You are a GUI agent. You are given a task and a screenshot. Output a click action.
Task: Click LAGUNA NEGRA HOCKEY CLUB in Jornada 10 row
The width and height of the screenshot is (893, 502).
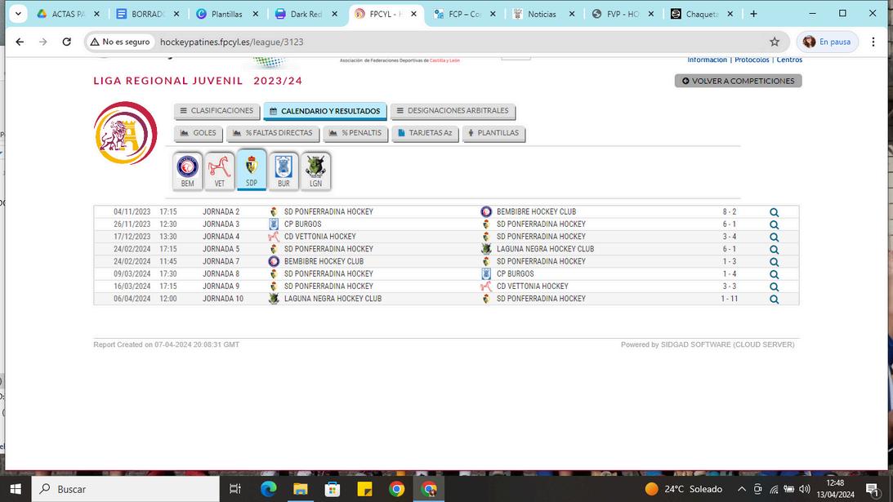click(333, 299)
